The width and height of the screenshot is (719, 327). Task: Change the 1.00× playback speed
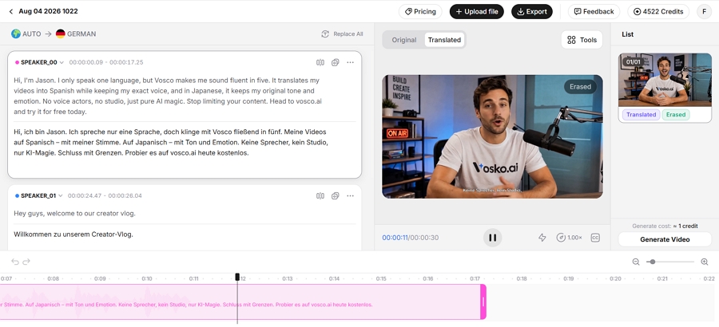coord(569,238)
